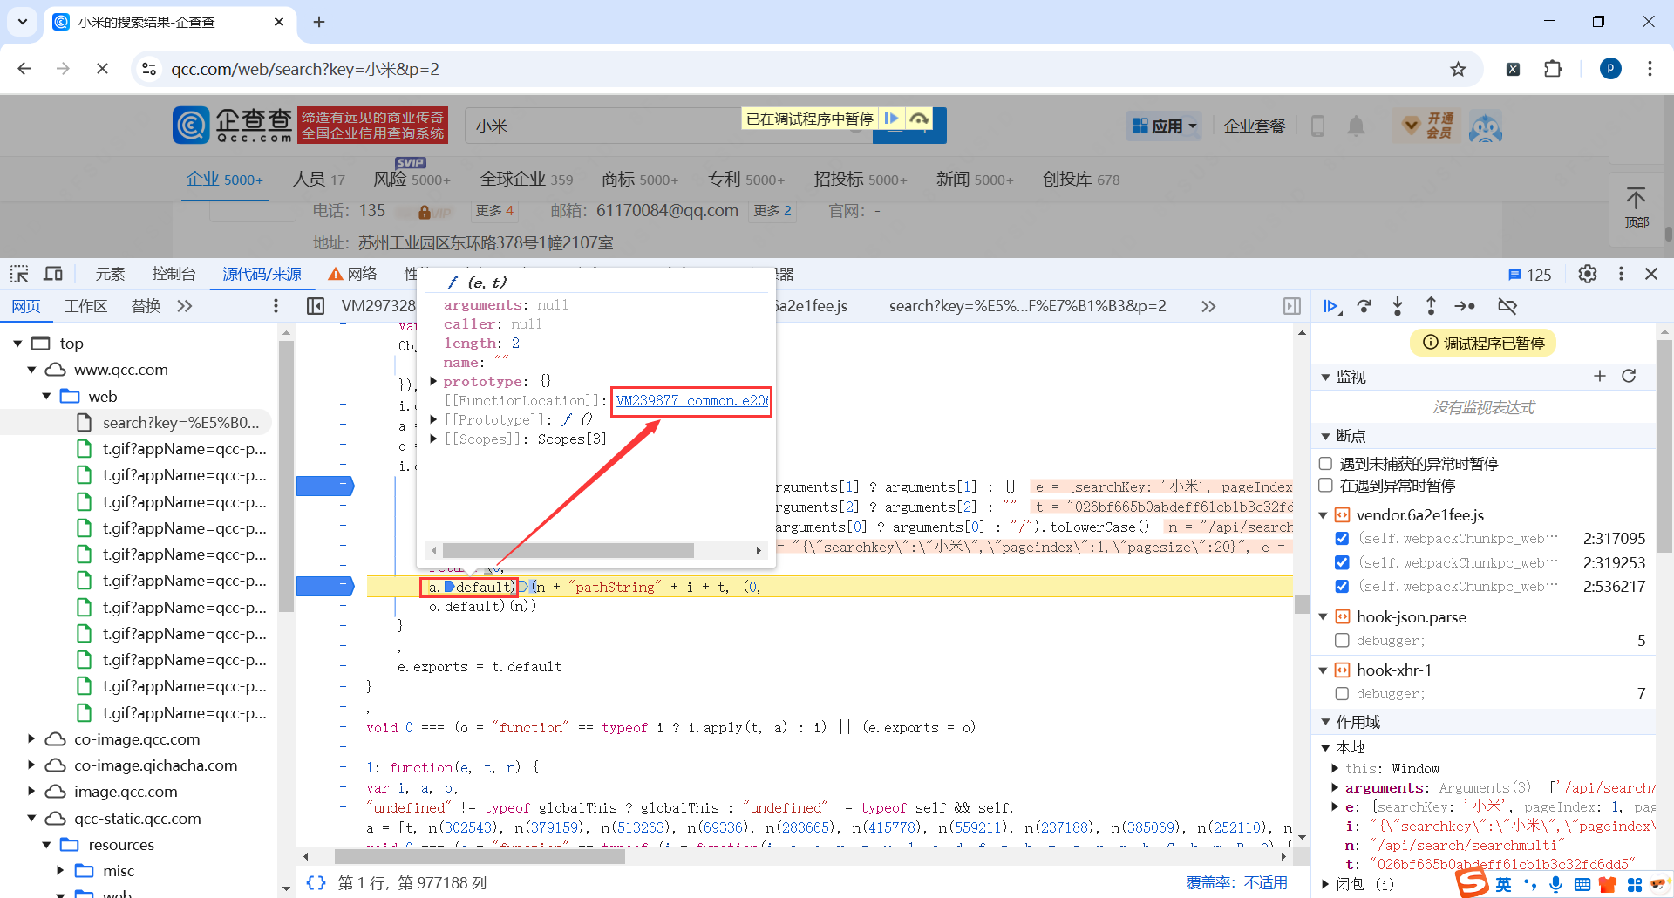Add a watch expression

pyautogui.click(x=1599, y=376)
